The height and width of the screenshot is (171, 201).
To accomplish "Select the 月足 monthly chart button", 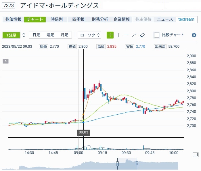I will [64, 35].
